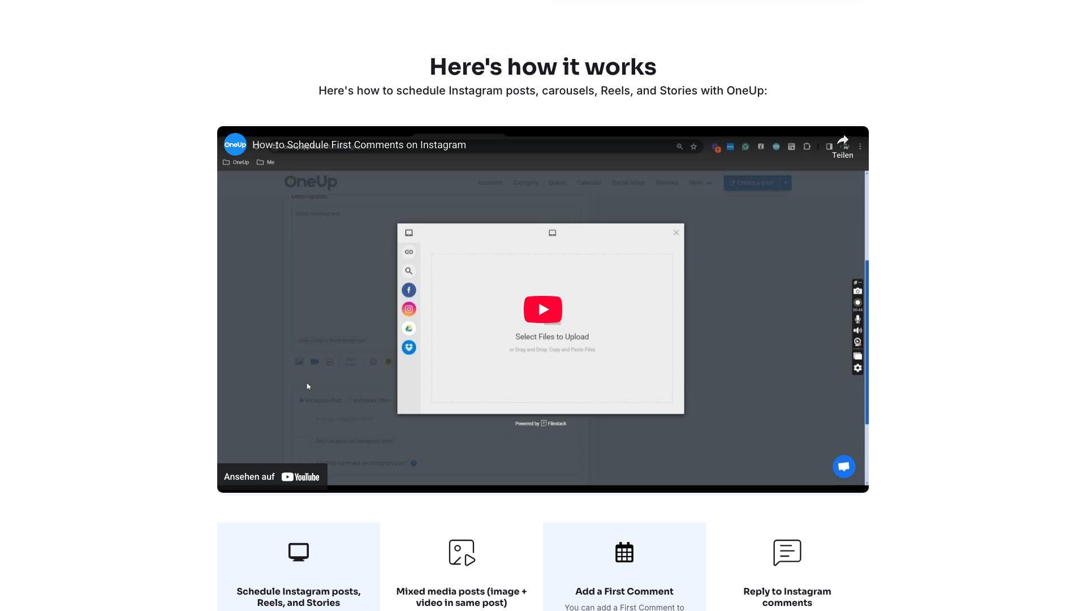Choose Google Drive as the upload source

coord(408,328)
